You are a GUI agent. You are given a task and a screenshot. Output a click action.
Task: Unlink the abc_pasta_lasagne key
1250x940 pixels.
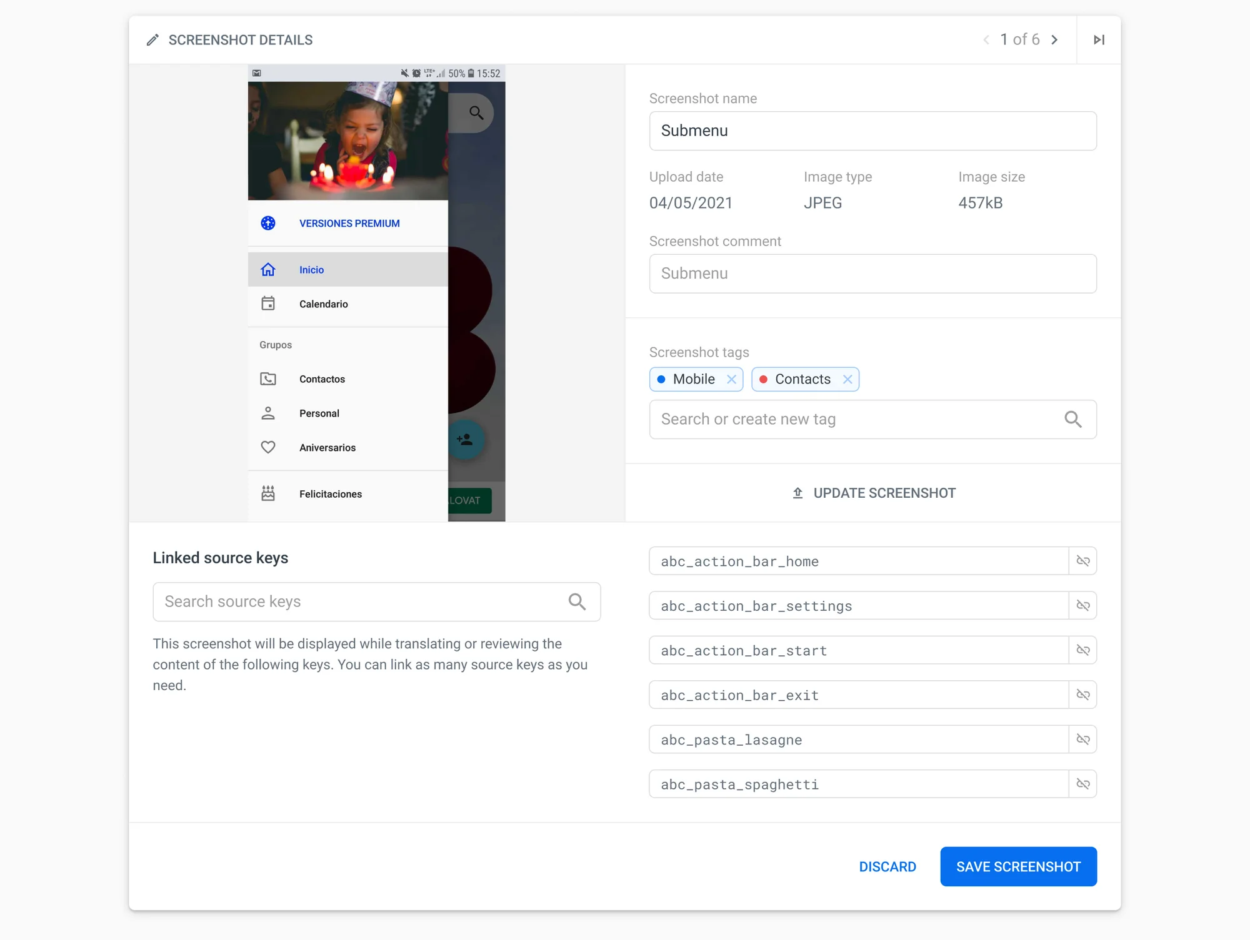point(1083,740)
